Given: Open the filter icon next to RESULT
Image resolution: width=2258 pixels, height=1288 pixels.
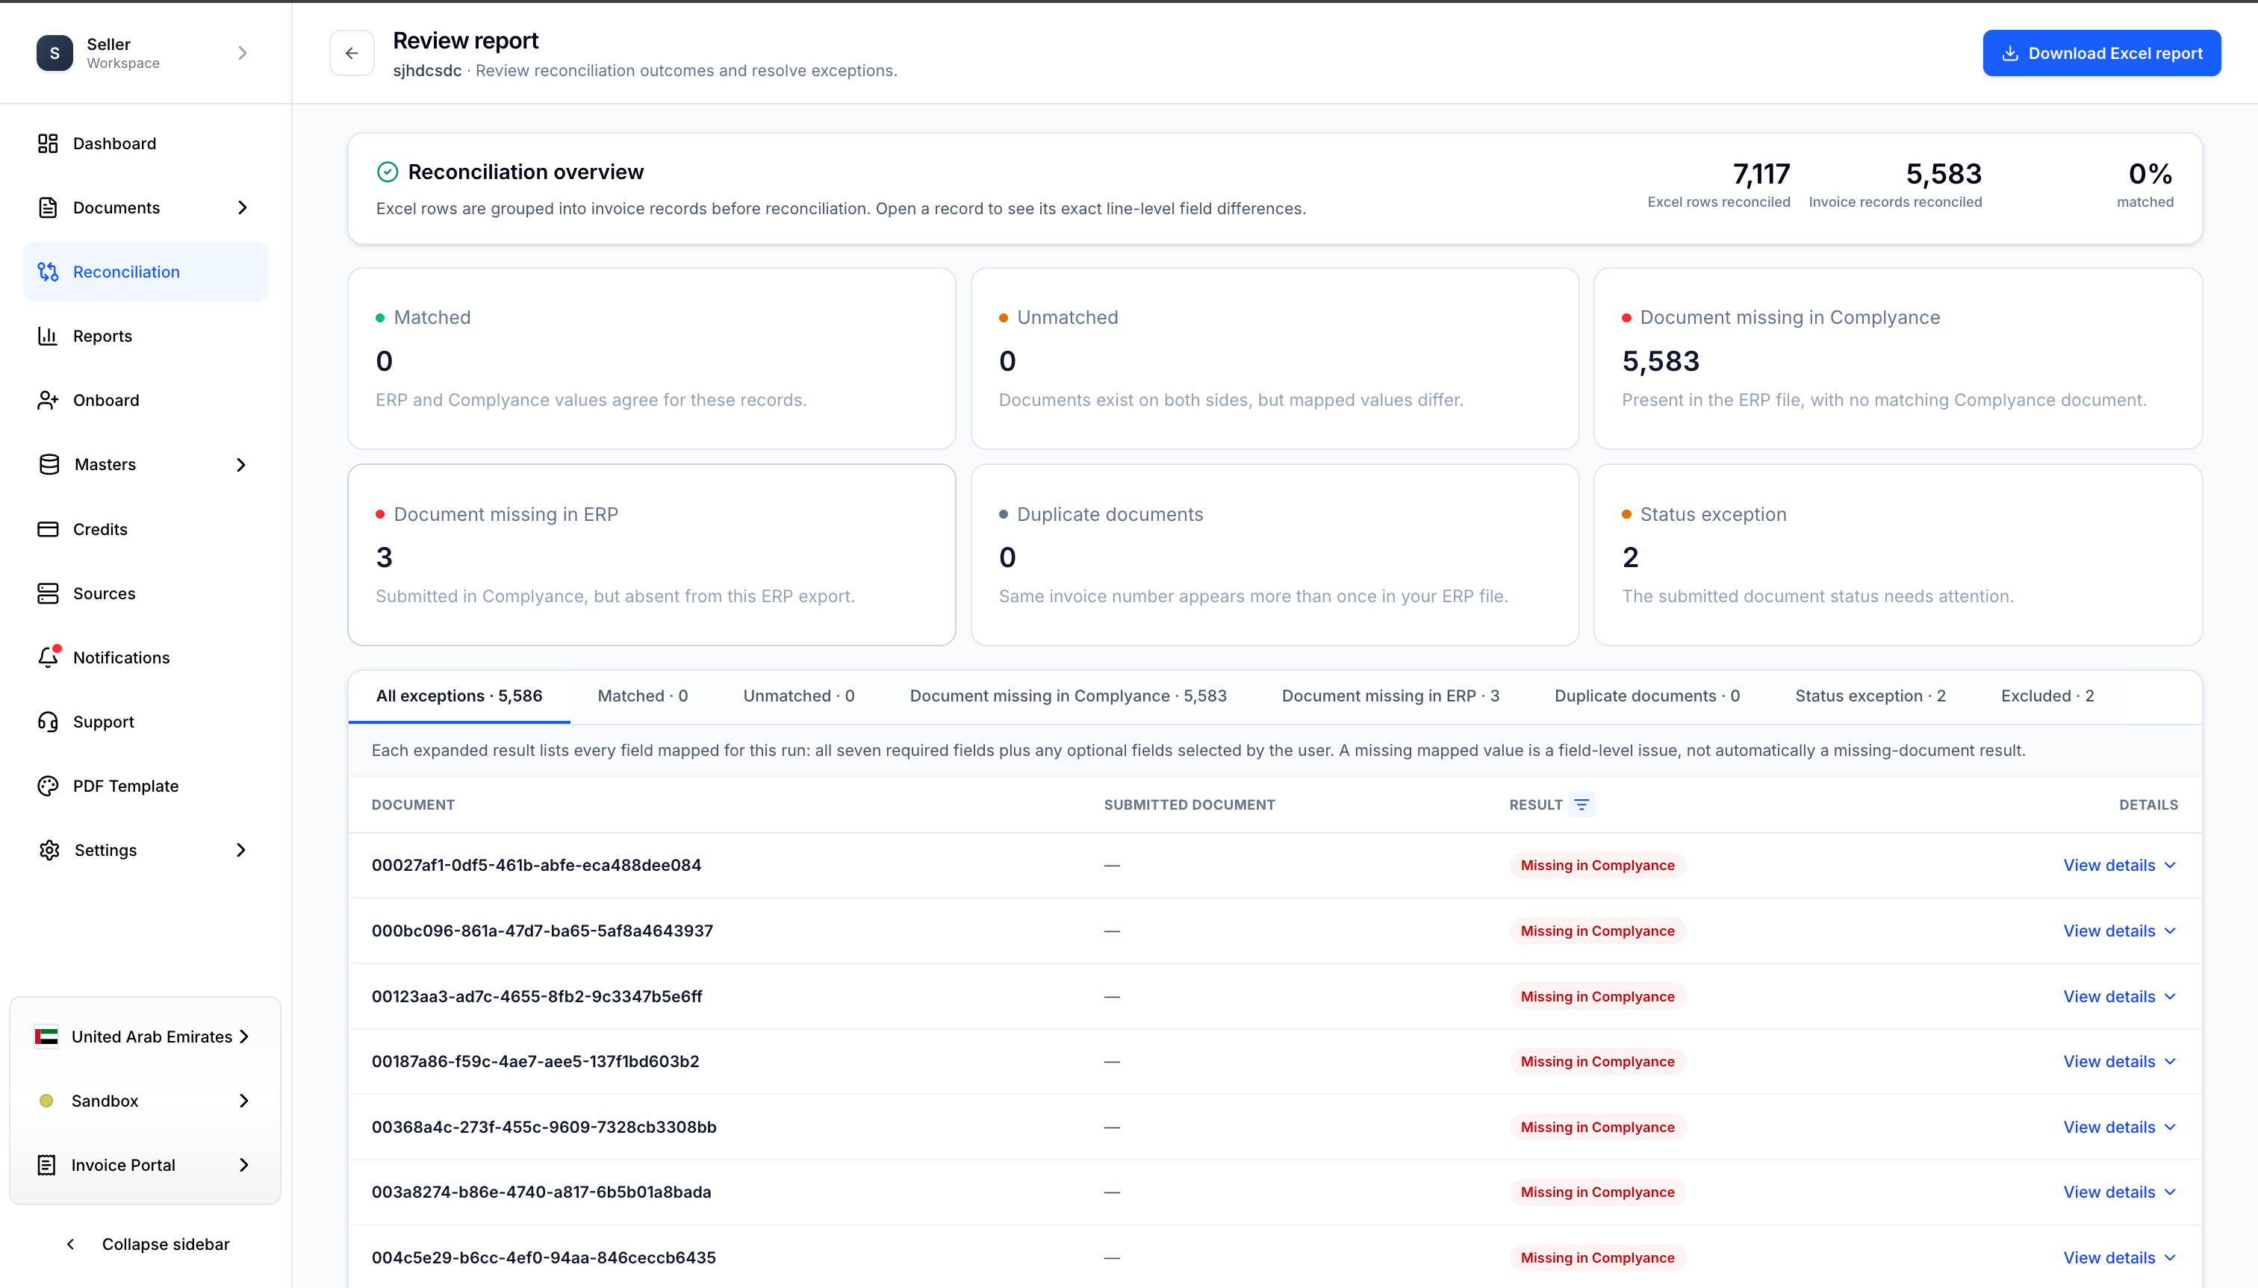Looking at the screenshot, I should pyautogui.click(x=1581, y=805).
